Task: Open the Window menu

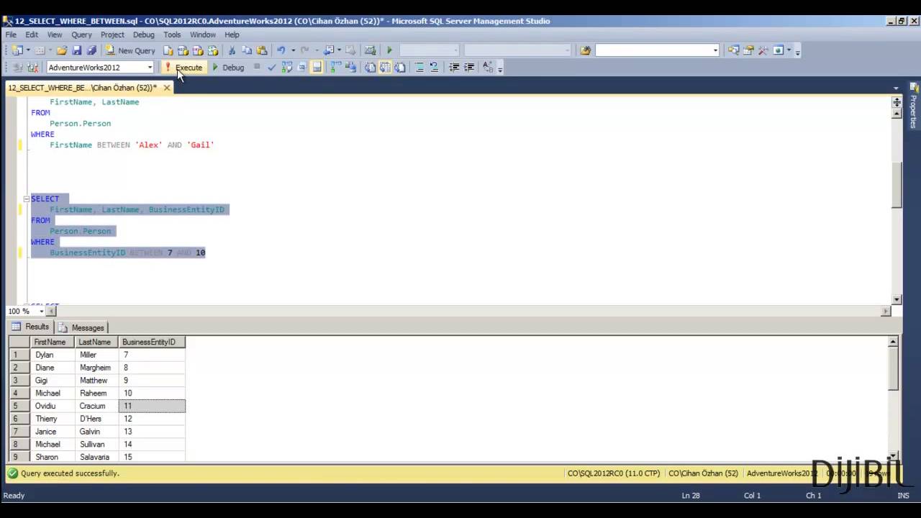Action: point(203,35)
